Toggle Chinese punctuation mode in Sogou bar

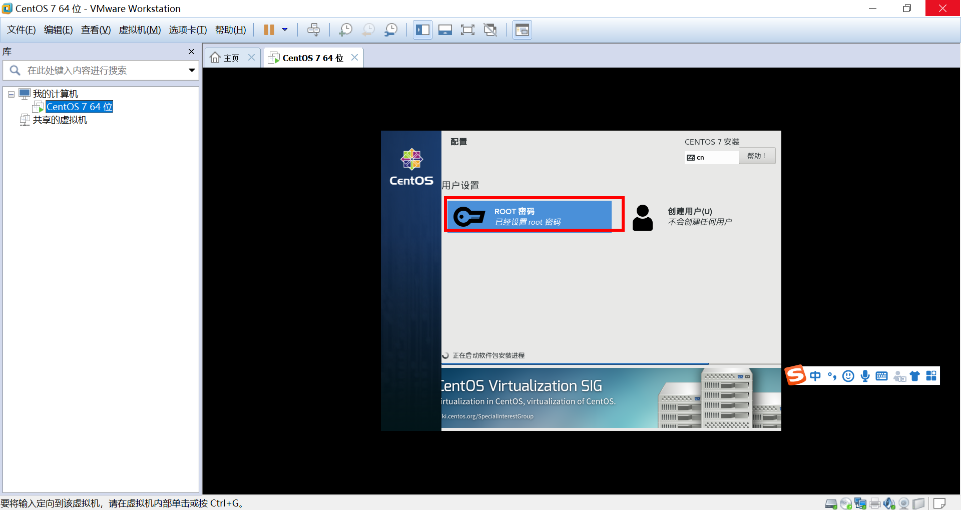pos(832,376)
